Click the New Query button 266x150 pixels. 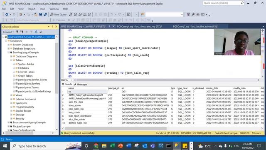[x=59, y=15]
